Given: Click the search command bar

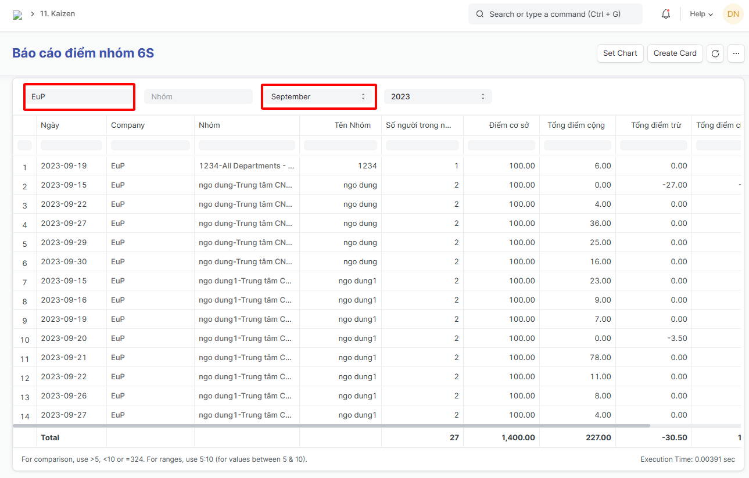Looking at the screenshot, I should click(555, 15).
